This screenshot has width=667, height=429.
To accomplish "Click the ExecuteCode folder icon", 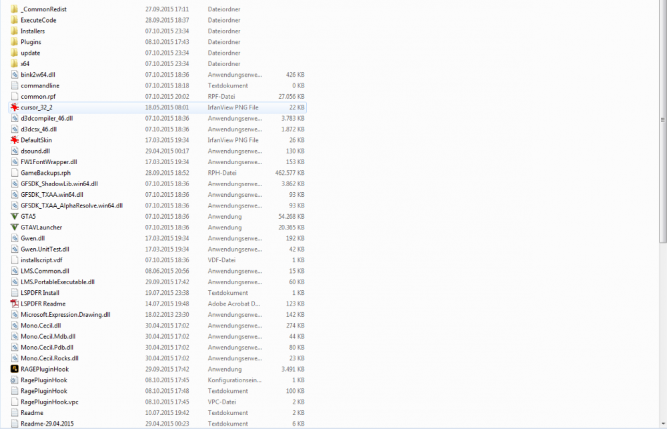I will 15,20.
